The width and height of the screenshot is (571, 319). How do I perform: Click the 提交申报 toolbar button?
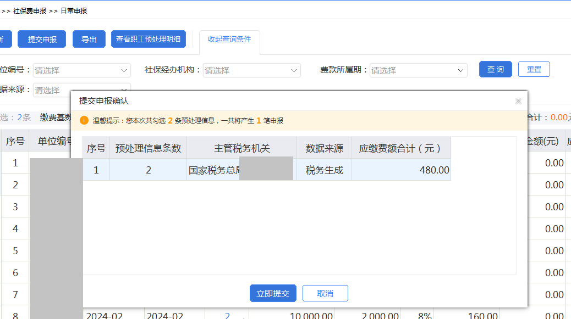(42, 39)
